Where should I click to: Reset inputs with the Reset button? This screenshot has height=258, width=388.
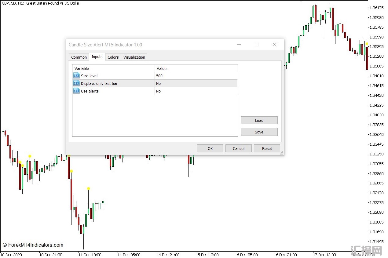[x=267, y=148]
